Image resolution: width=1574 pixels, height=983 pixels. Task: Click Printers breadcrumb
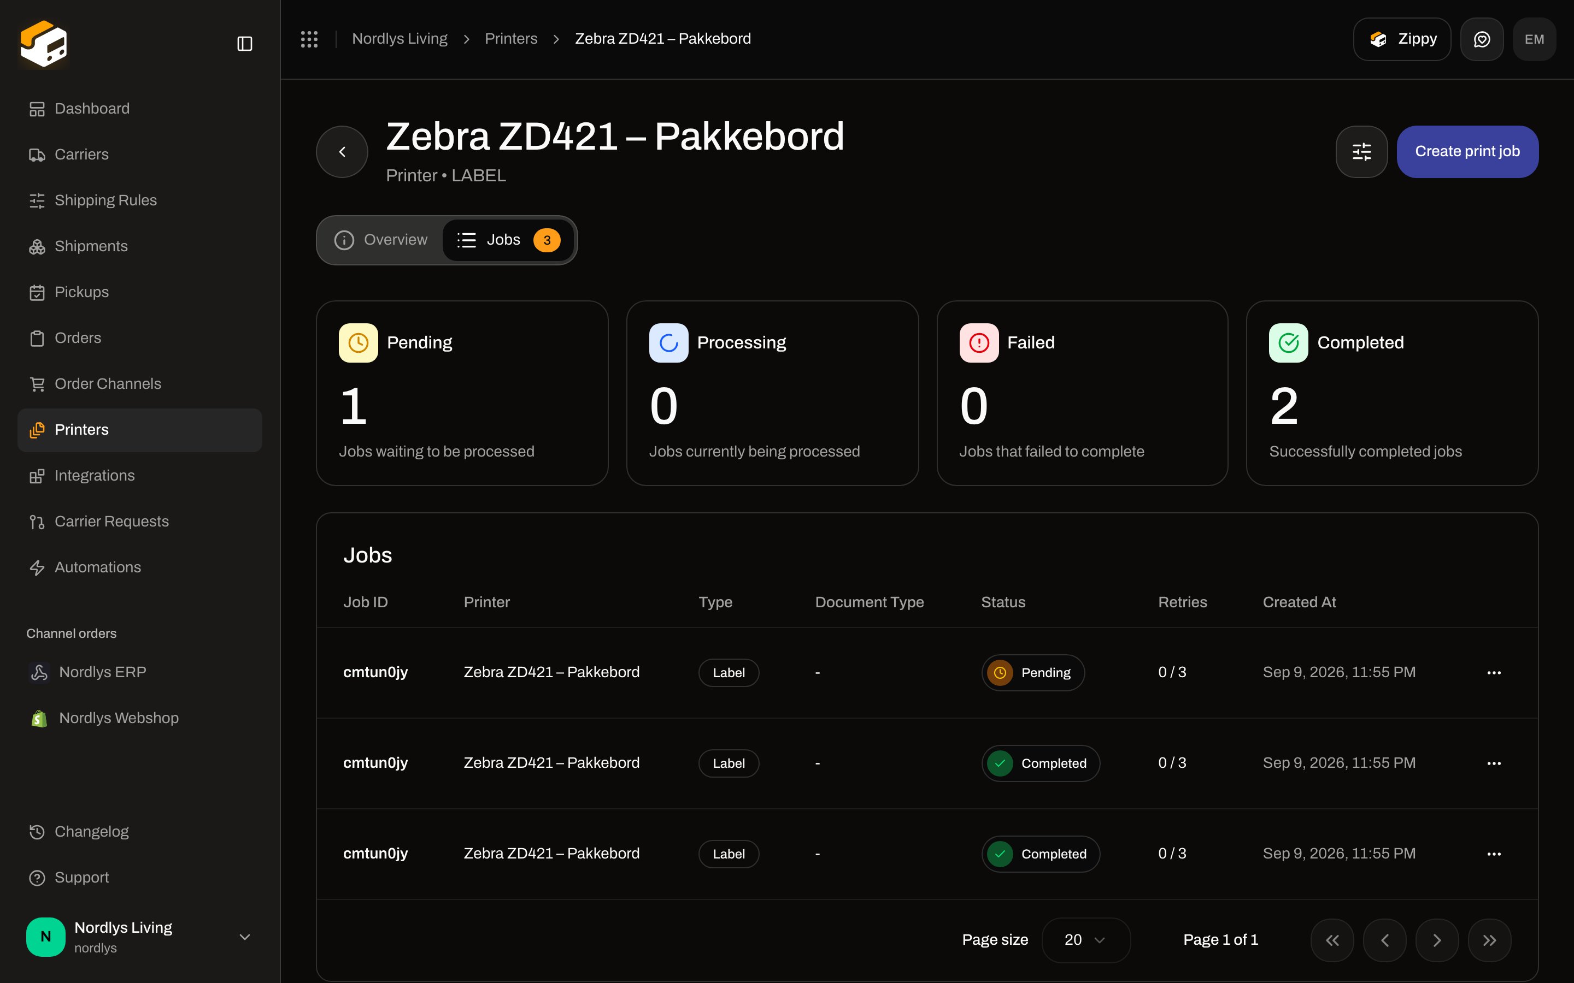coord(510,39)
